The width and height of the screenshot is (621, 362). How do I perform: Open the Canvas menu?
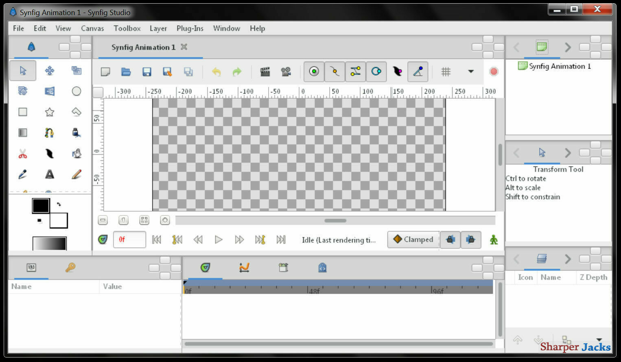pos(92,28)
